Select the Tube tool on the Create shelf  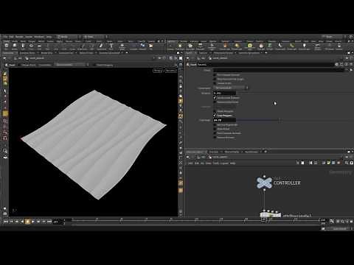[x=23, y=46]
